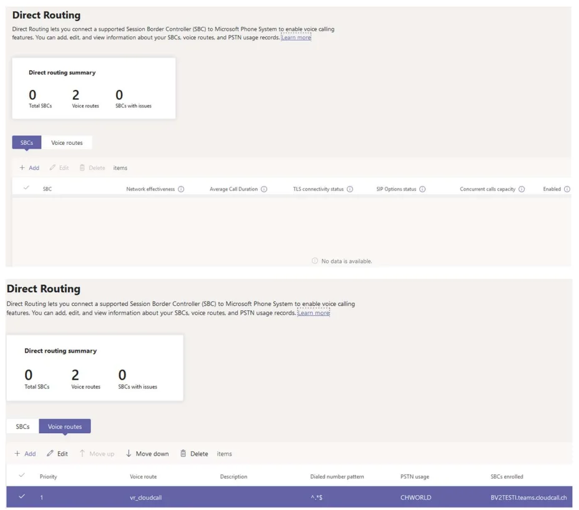Viewport: 579px width, 510px height.
Task: Show info for SIP Options status
Action: click(x=422, y=189)
